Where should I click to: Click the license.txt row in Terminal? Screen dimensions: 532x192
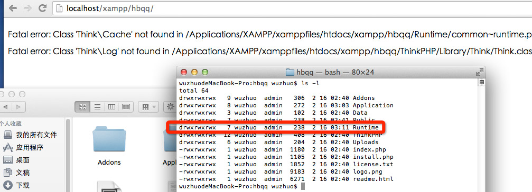286,164
